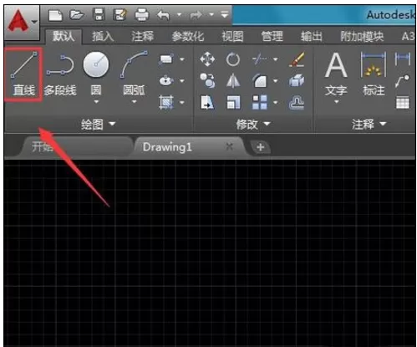Switch to the 视图 ribbon tab
Viewport: 417px width, 347px height.
tap(232, 36)
